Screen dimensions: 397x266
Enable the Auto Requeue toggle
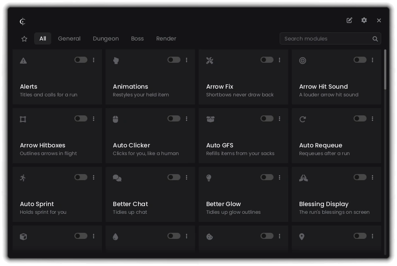tap(360, 119)
